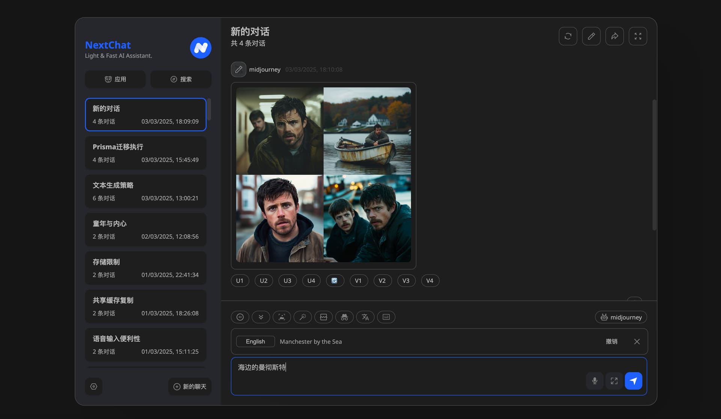Click the edit icon beside midjourney message
This screenshot has height=419, width=721.
pos(238,69)
